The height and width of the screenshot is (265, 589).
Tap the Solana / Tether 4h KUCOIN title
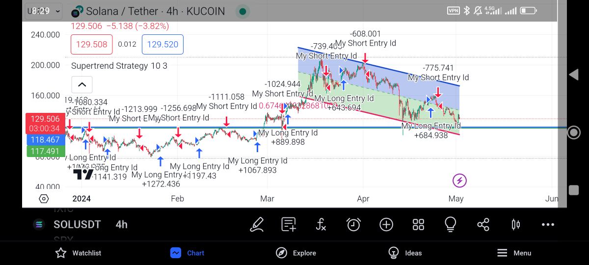point(155,11)
